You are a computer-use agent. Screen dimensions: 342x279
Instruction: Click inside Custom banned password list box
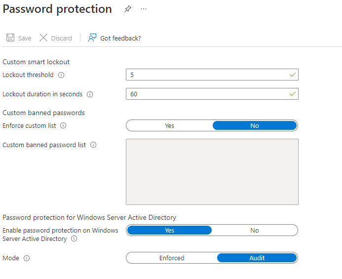[x=212, y=172]
